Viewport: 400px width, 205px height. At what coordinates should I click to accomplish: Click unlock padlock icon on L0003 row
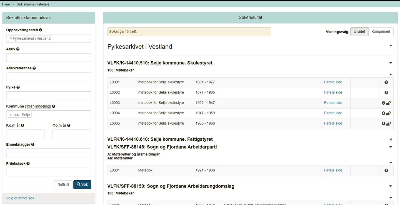click(389, 103)
